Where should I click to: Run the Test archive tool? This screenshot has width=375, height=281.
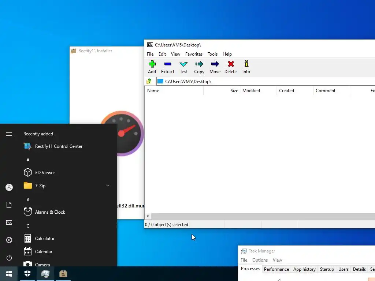[183, 67]
